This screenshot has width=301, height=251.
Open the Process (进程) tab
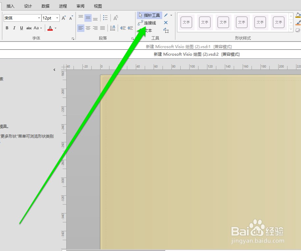[x=63, y=6]
